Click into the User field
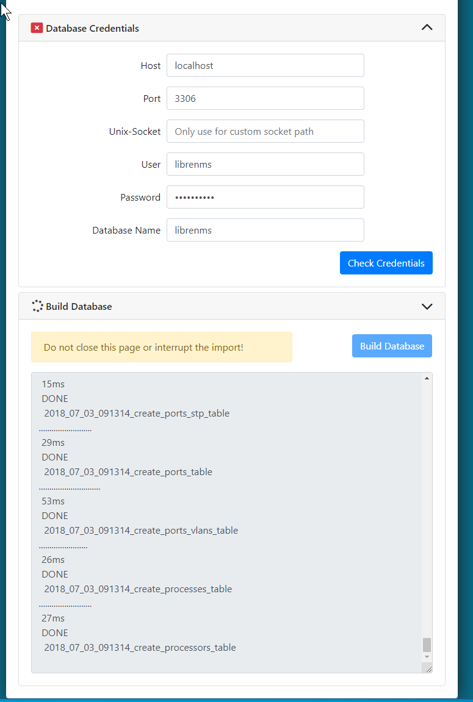473x702 pixels. (265, 164)
